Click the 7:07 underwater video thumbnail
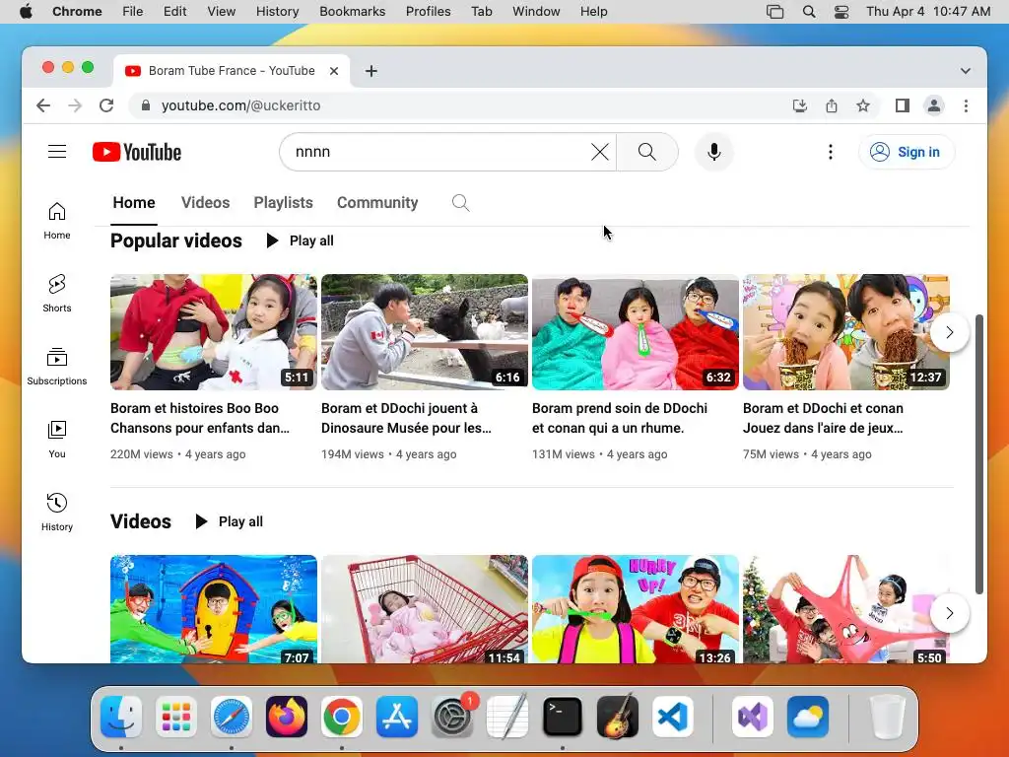This screenshot has height=757, width=1009. 214,609
